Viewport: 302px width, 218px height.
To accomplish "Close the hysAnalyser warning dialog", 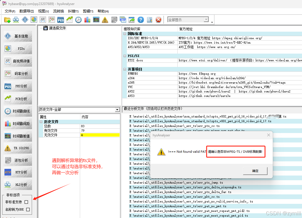I will [269, 135].
